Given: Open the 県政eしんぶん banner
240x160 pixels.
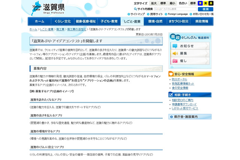Looking at the screenshot, I should click(190, 37).
